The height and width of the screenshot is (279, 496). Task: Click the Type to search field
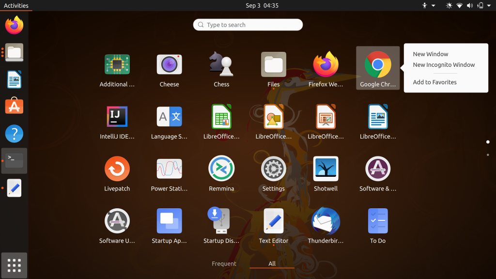click(248, 25)
